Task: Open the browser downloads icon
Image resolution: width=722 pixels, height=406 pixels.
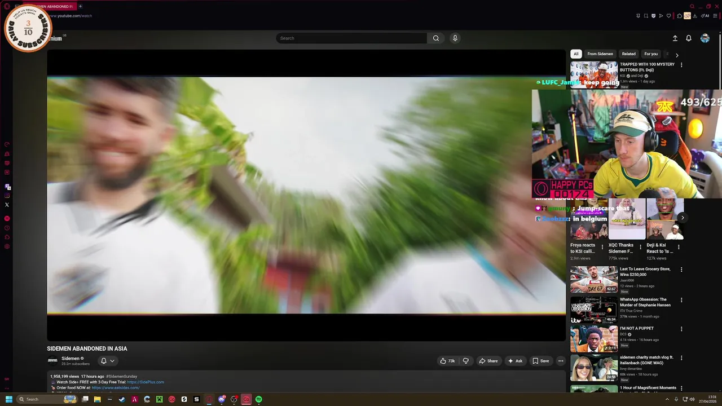Action: [694, 16]
